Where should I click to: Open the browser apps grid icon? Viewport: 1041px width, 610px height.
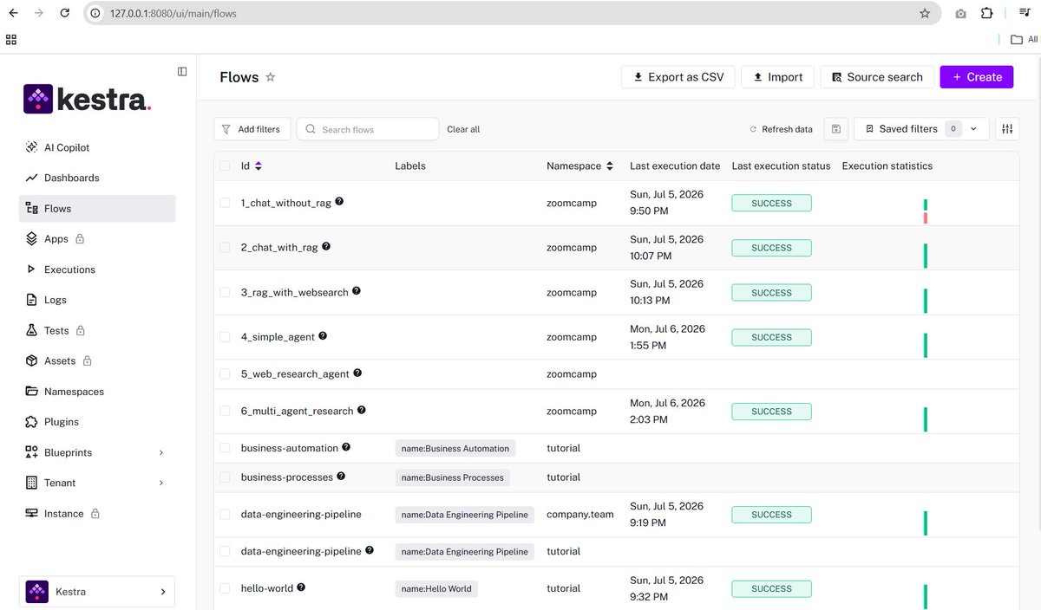pyautogui.click(x=11, y=39)
